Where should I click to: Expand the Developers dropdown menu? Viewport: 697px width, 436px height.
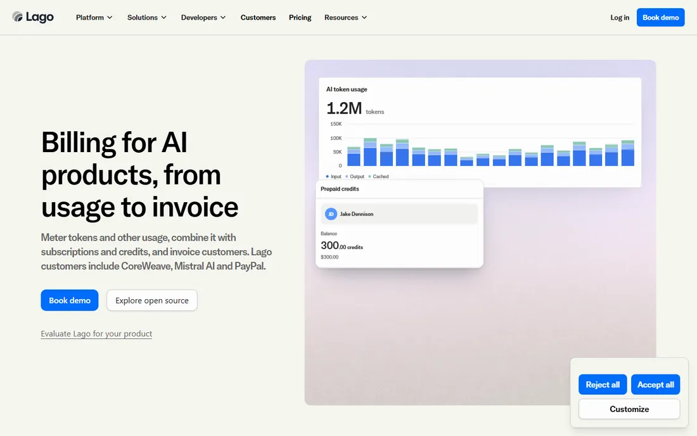(203, 17)
